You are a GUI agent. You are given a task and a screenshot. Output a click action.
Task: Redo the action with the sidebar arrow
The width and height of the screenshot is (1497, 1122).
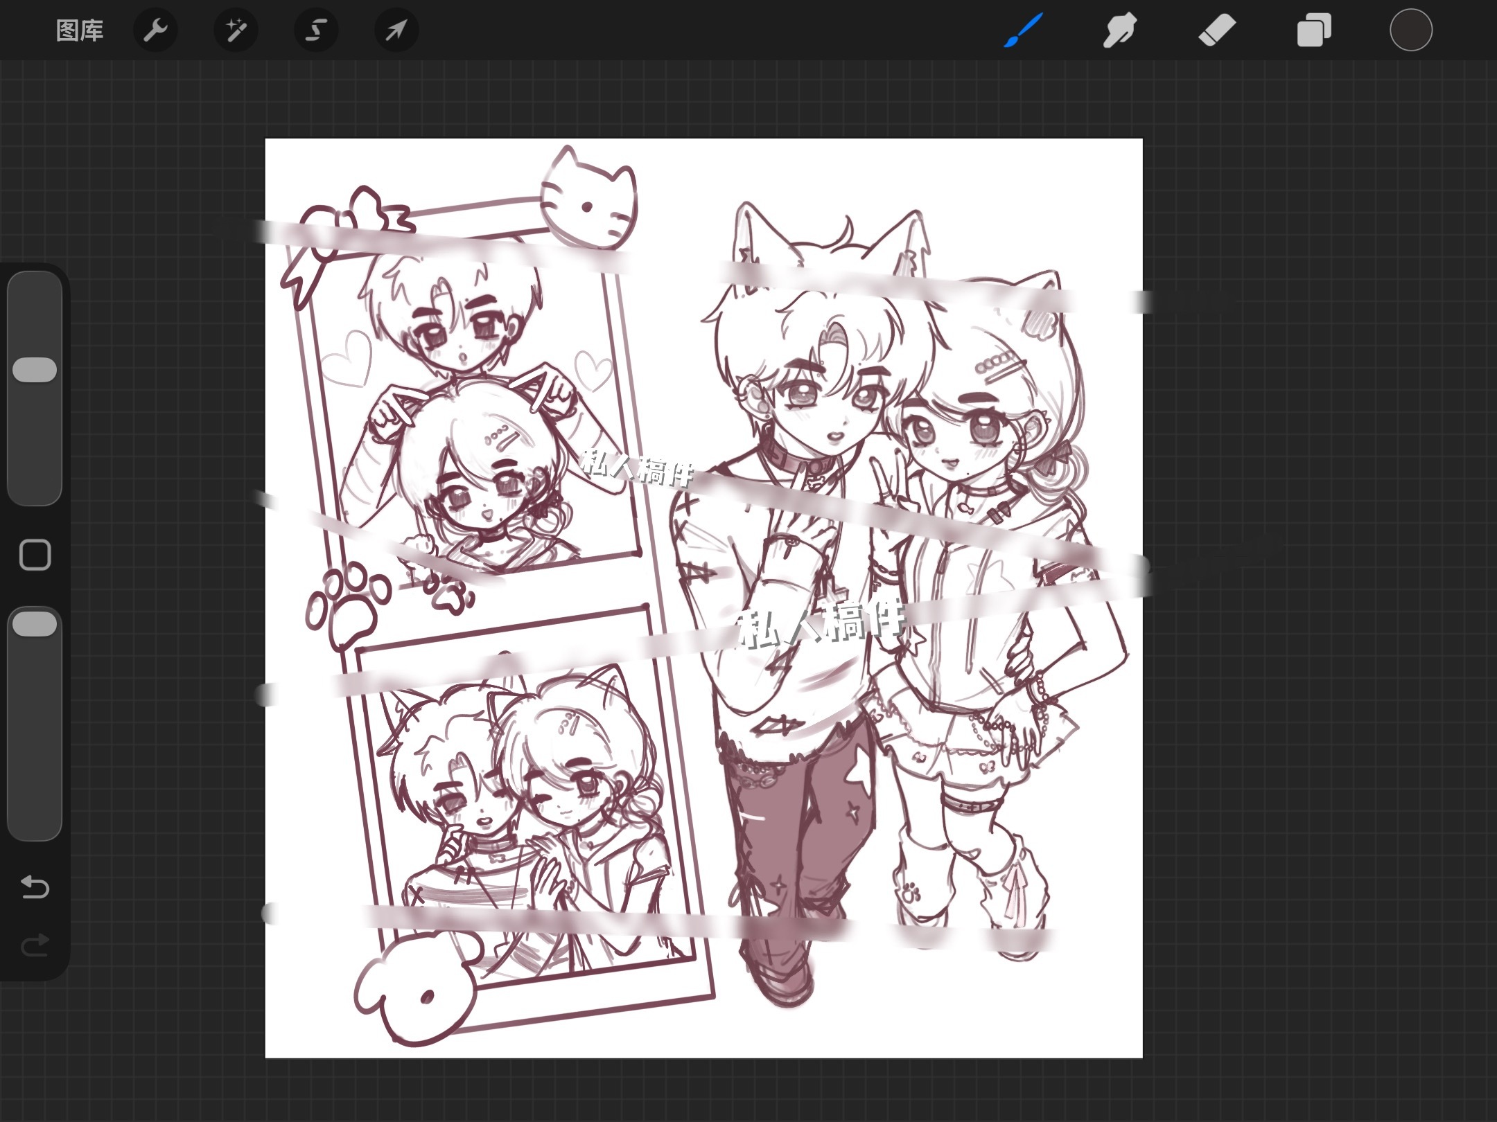pos(35,945)
